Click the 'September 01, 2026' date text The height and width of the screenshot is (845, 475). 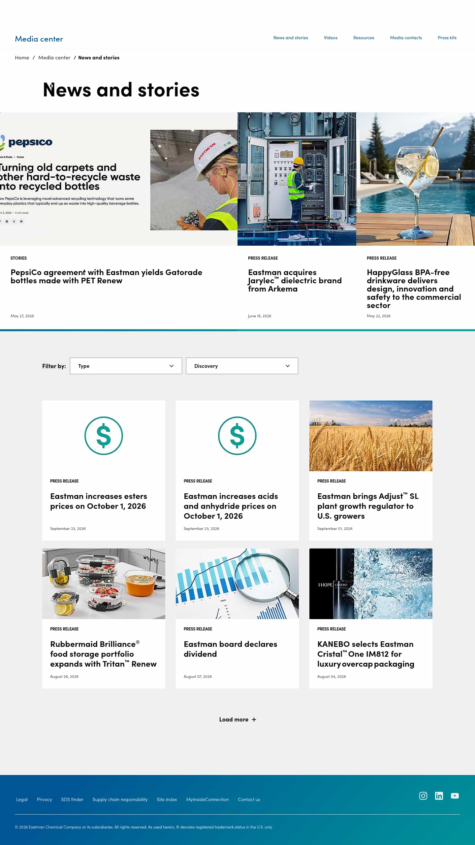[x=335, y=528]
